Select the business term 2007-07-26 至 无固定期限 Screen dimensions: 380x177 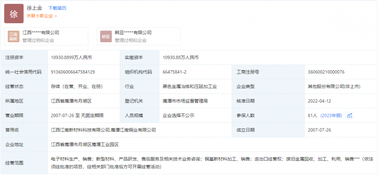point(77,116)
